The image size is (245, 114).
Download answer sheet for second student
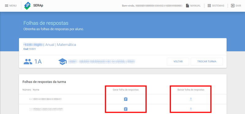(191, 109)
